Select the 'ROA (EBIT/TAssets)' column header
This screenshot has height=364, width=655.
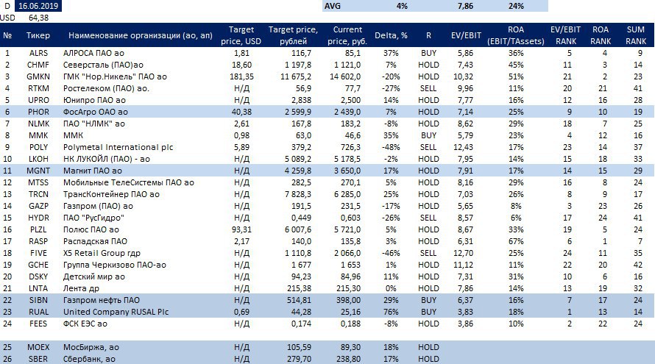516,35
